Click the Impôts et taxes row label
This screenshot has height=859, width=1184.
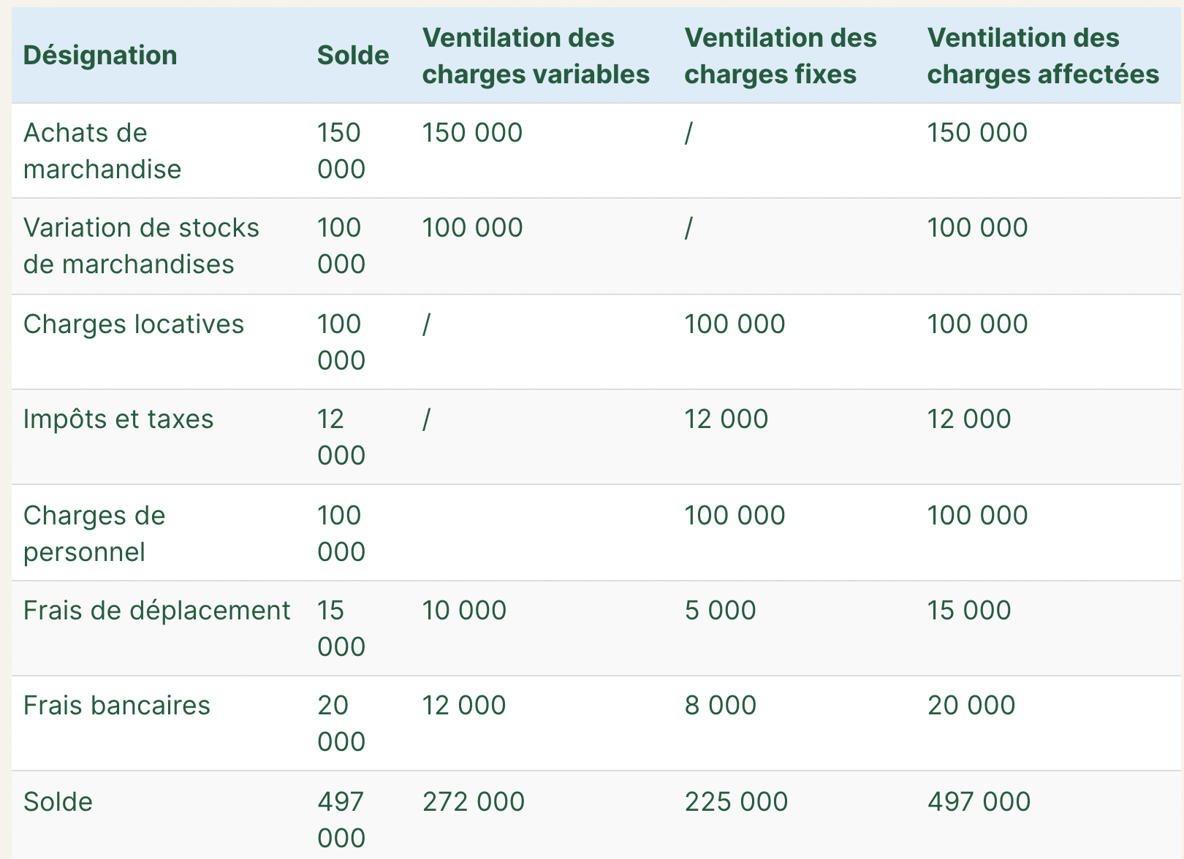pyautogui.click(x=118, y=419)
